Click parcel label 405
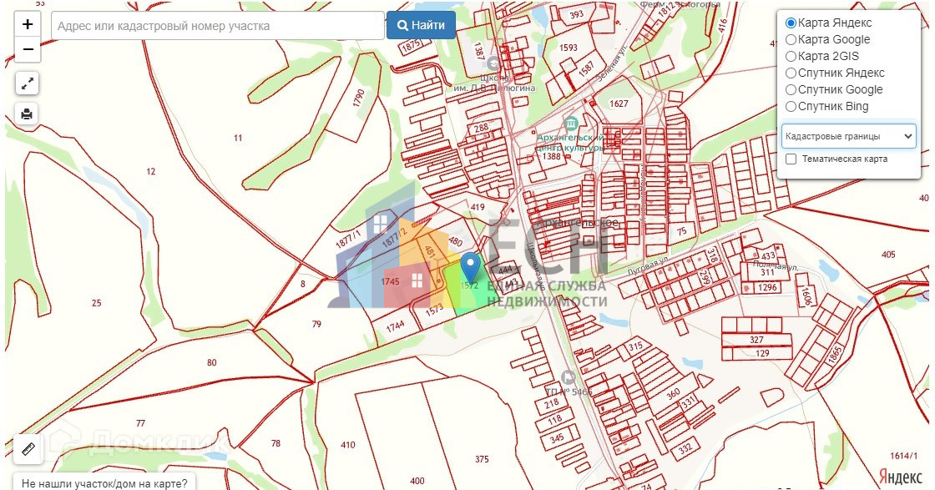The image size is (935, 490). (x=888, y=255)
